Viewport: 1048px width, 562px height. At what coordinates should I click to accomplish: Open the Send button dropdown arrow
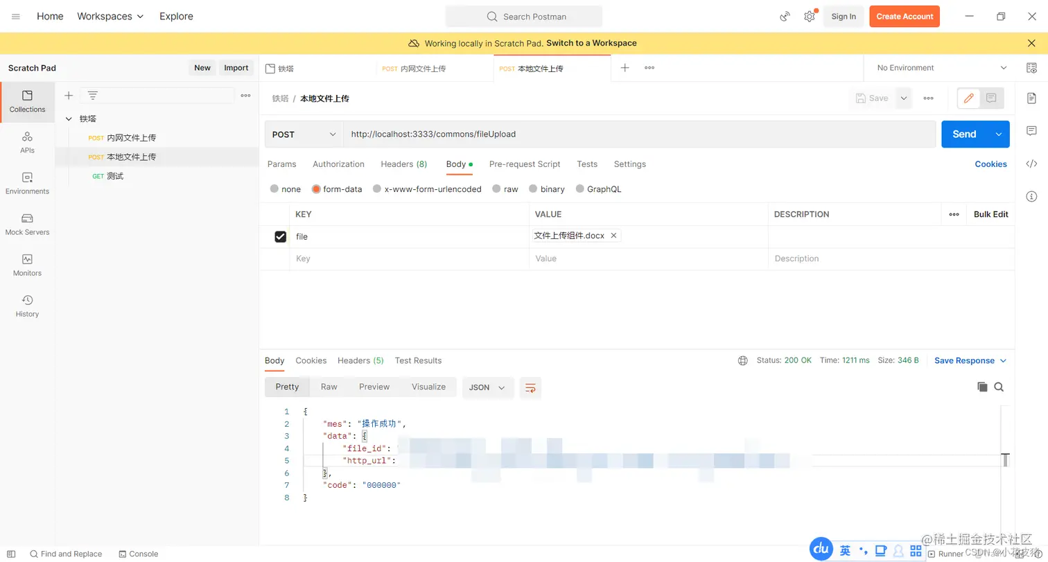pyautogui.click(x=999, y=134)
